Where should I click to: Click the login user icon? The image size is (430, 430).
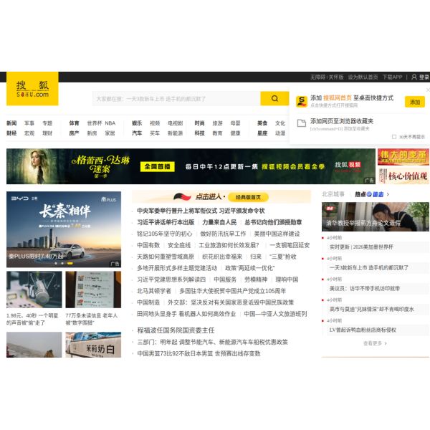[x=414, y=77]
